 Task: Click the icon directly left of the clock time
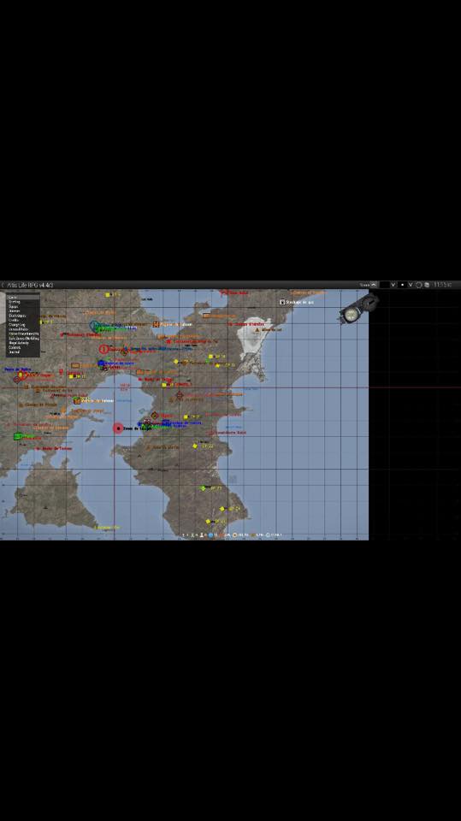pyautogui.click(x=427, y=285)
